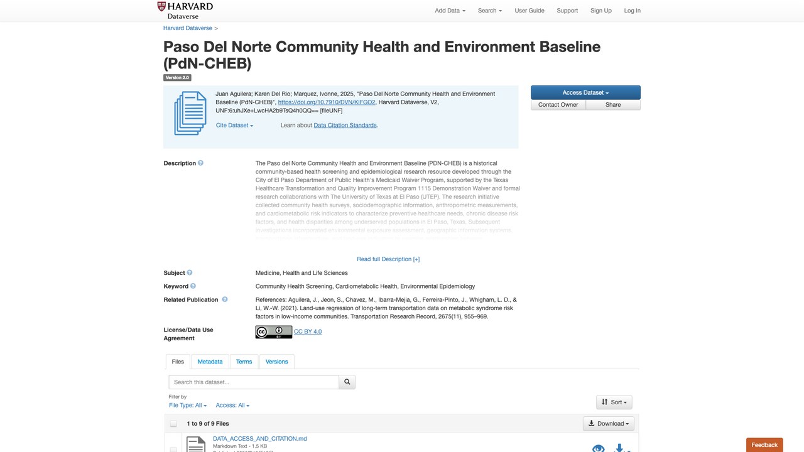
Task: Click the help icon beside Keyword
Action: pyautogui.click(x=193, y=286)
